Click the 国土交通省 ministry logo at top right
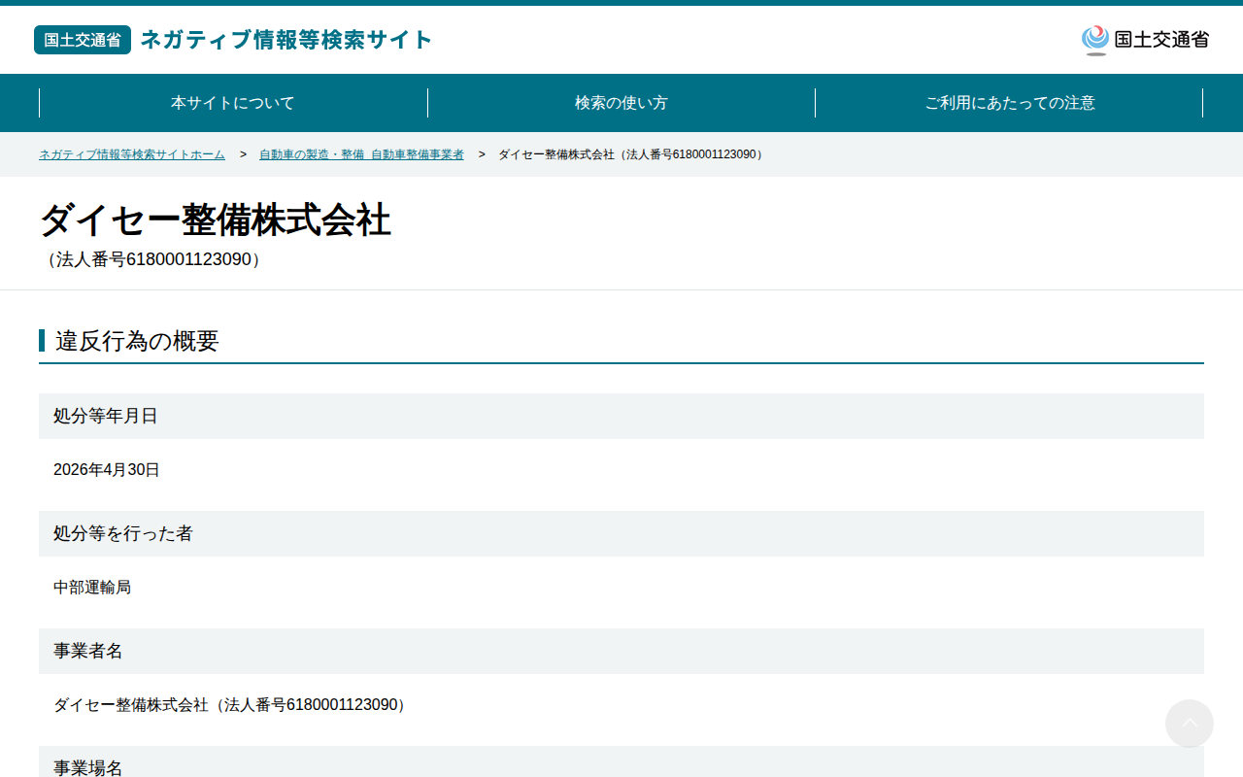The image size is (1243, 777). pyautogui.click(x=1145, y=40)
